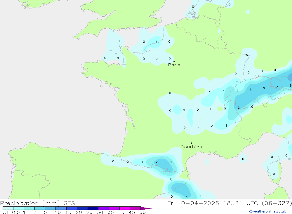Screen dimensions: 292x214
Task: Select the 45 to 50 mm legend swatch
Action: [135, 208]
